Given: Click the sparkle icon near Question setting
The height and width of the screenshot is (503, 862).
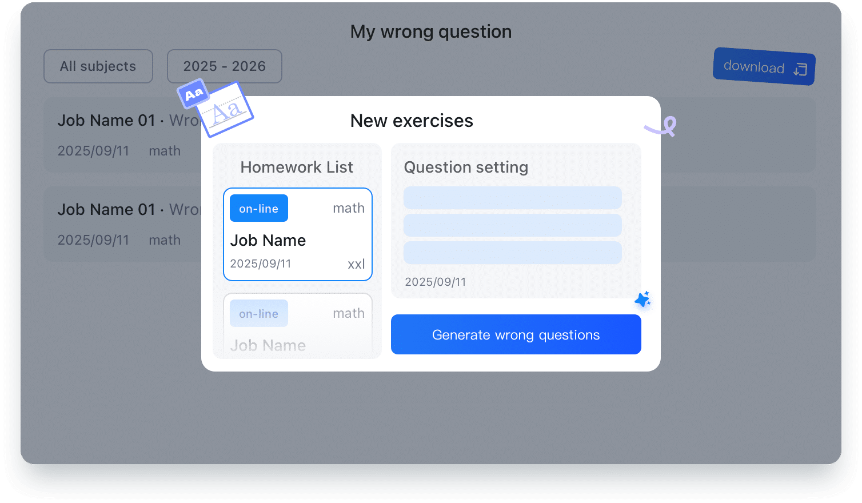Looking at the screenshot, I should click(642, 299).
